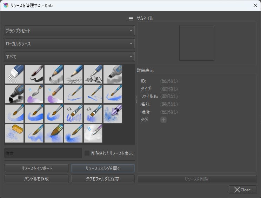Open the ブラシプリセット resource type dropdown
Image resolution: width=261 pixels, height=198 pixels.
pyautogui.click(x=69, y=31)
